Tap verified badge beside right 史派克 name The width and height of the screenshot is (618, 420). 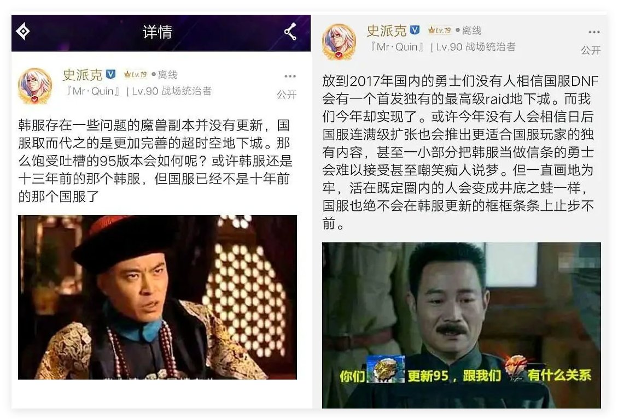coord(415,30)
